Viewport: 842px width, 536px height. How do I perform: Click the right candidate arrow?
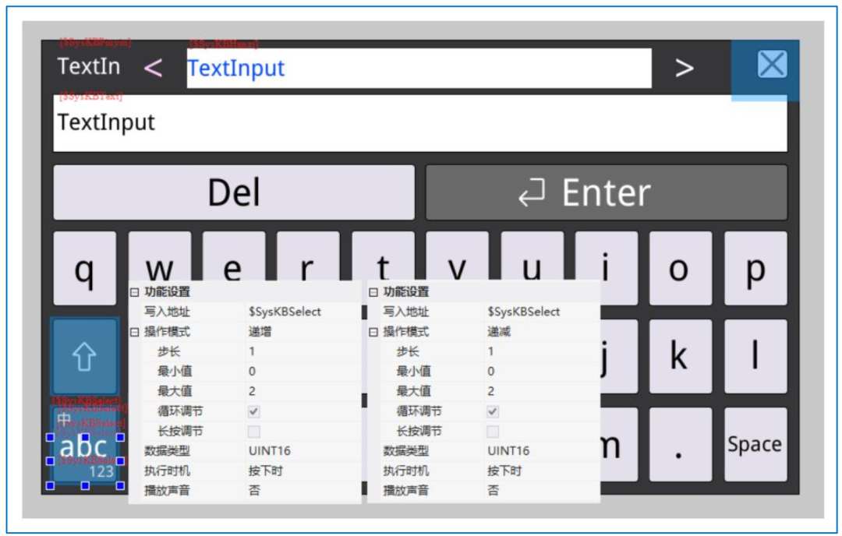pos(684,68)
